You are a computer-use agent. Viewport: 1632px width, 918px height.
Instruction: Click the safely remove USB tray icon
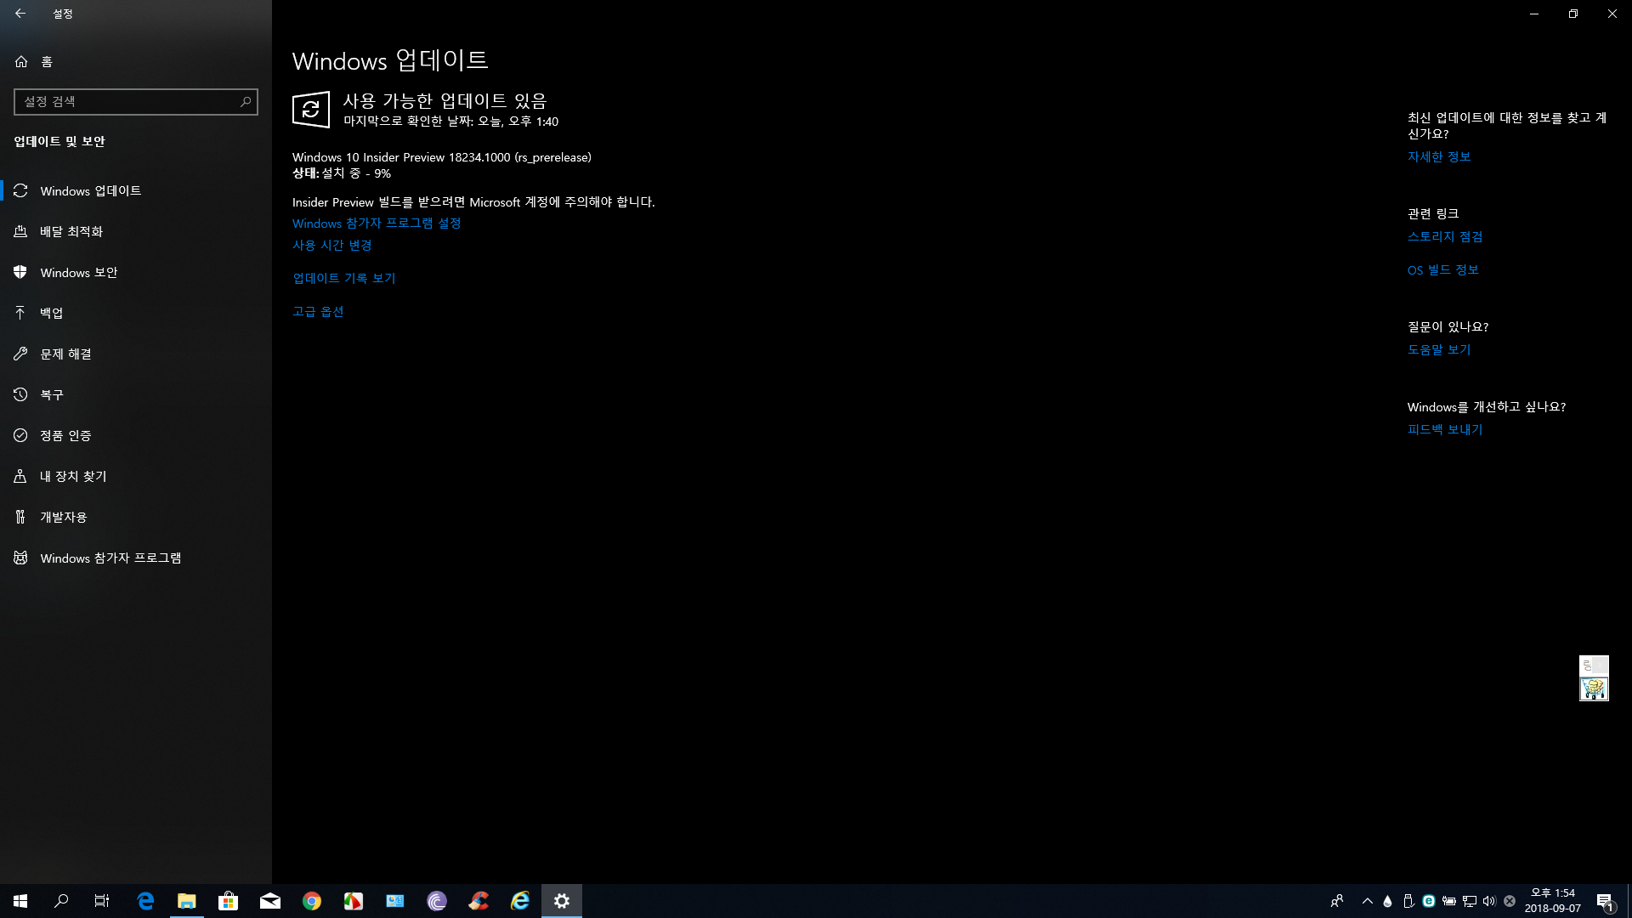pyautogui.click(x=1408, y=901)
